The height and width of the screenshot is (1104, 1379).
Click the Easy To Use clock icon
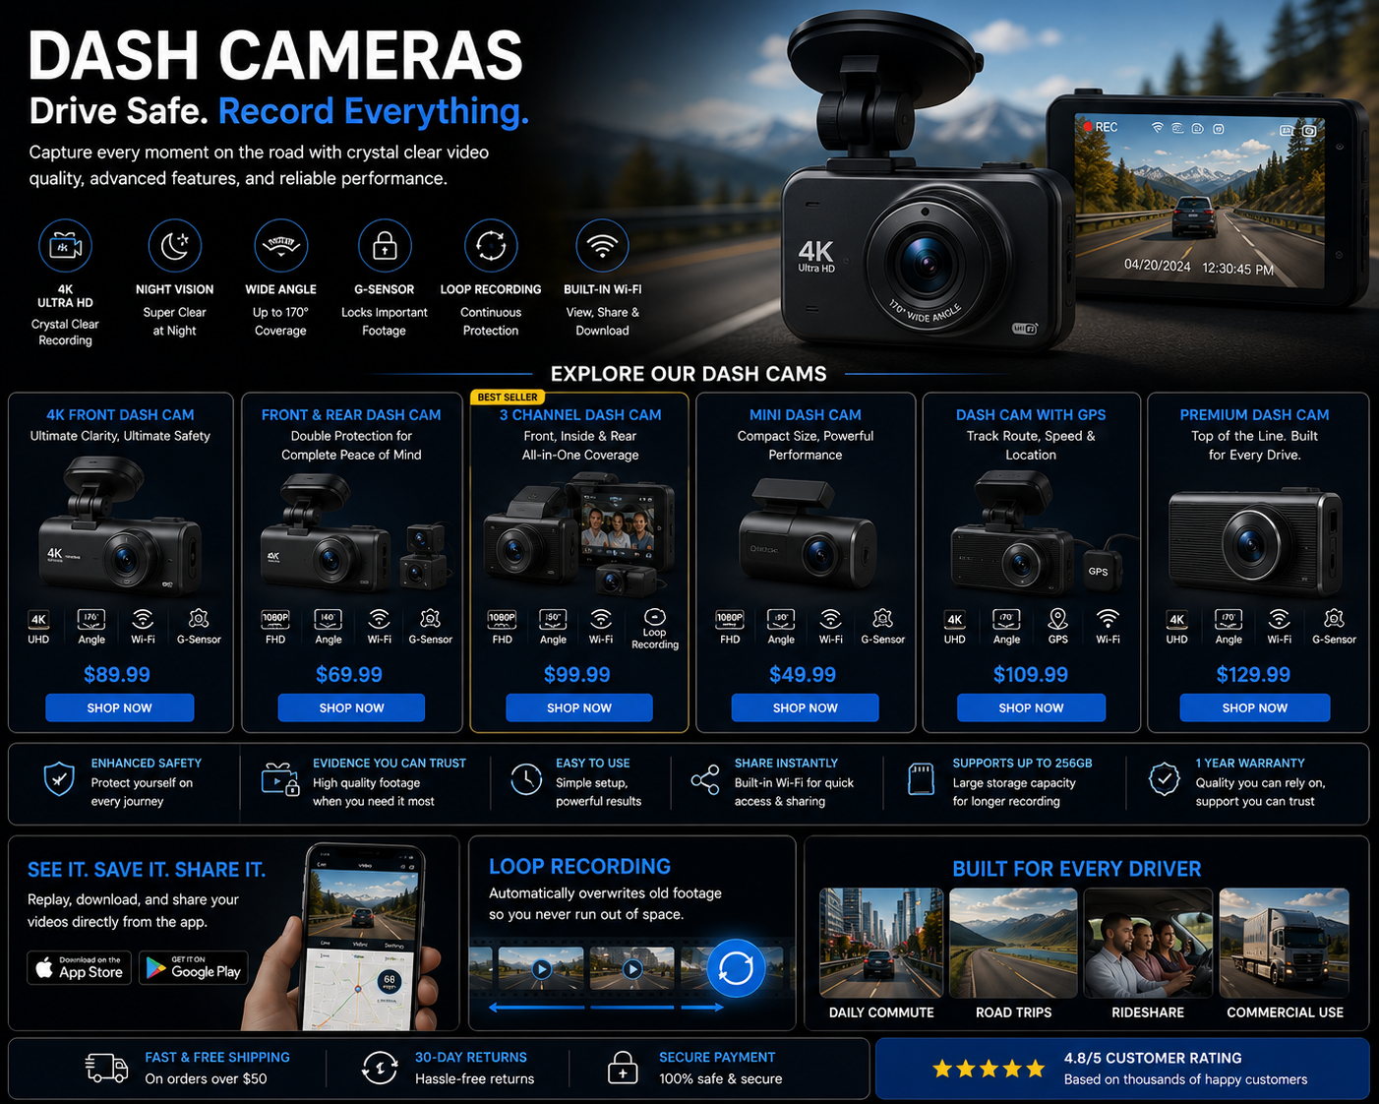click(526, 779)
